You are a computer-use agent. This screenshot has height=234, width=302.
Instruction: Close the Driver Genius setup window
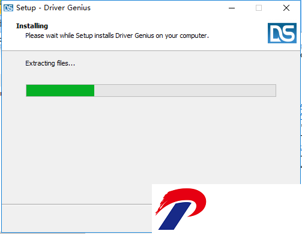click(286, 8)
